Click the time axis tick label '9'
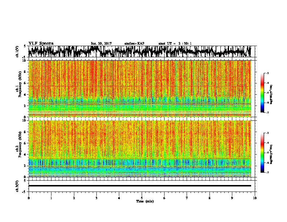 point(232,198)
